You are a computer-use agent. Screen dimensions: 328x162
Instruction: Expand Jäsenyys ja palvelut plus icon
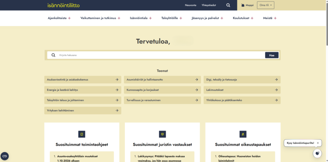click(222, 18)
